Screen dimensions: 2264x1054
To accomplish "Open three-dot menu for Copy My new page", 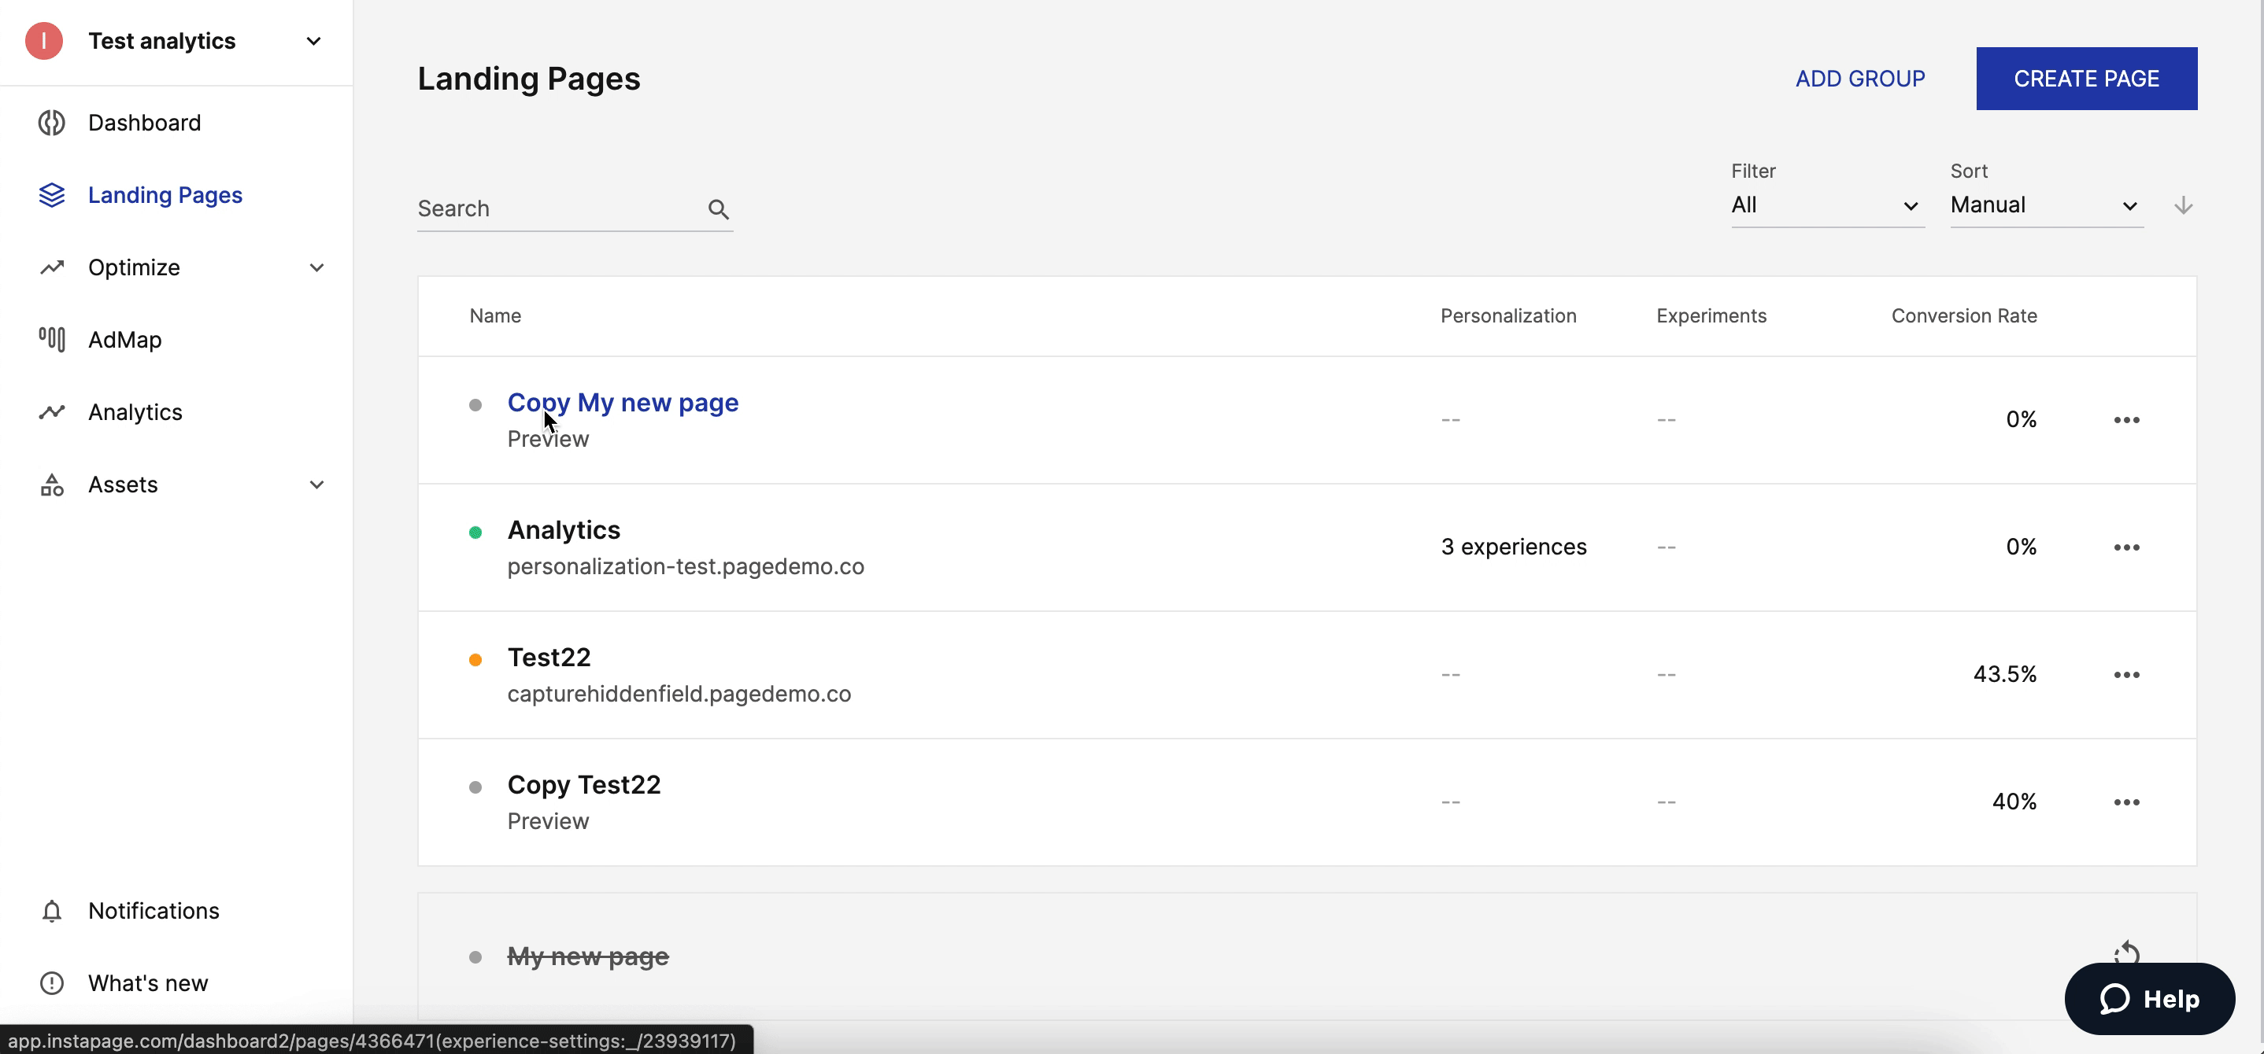I will (2126, 420).
